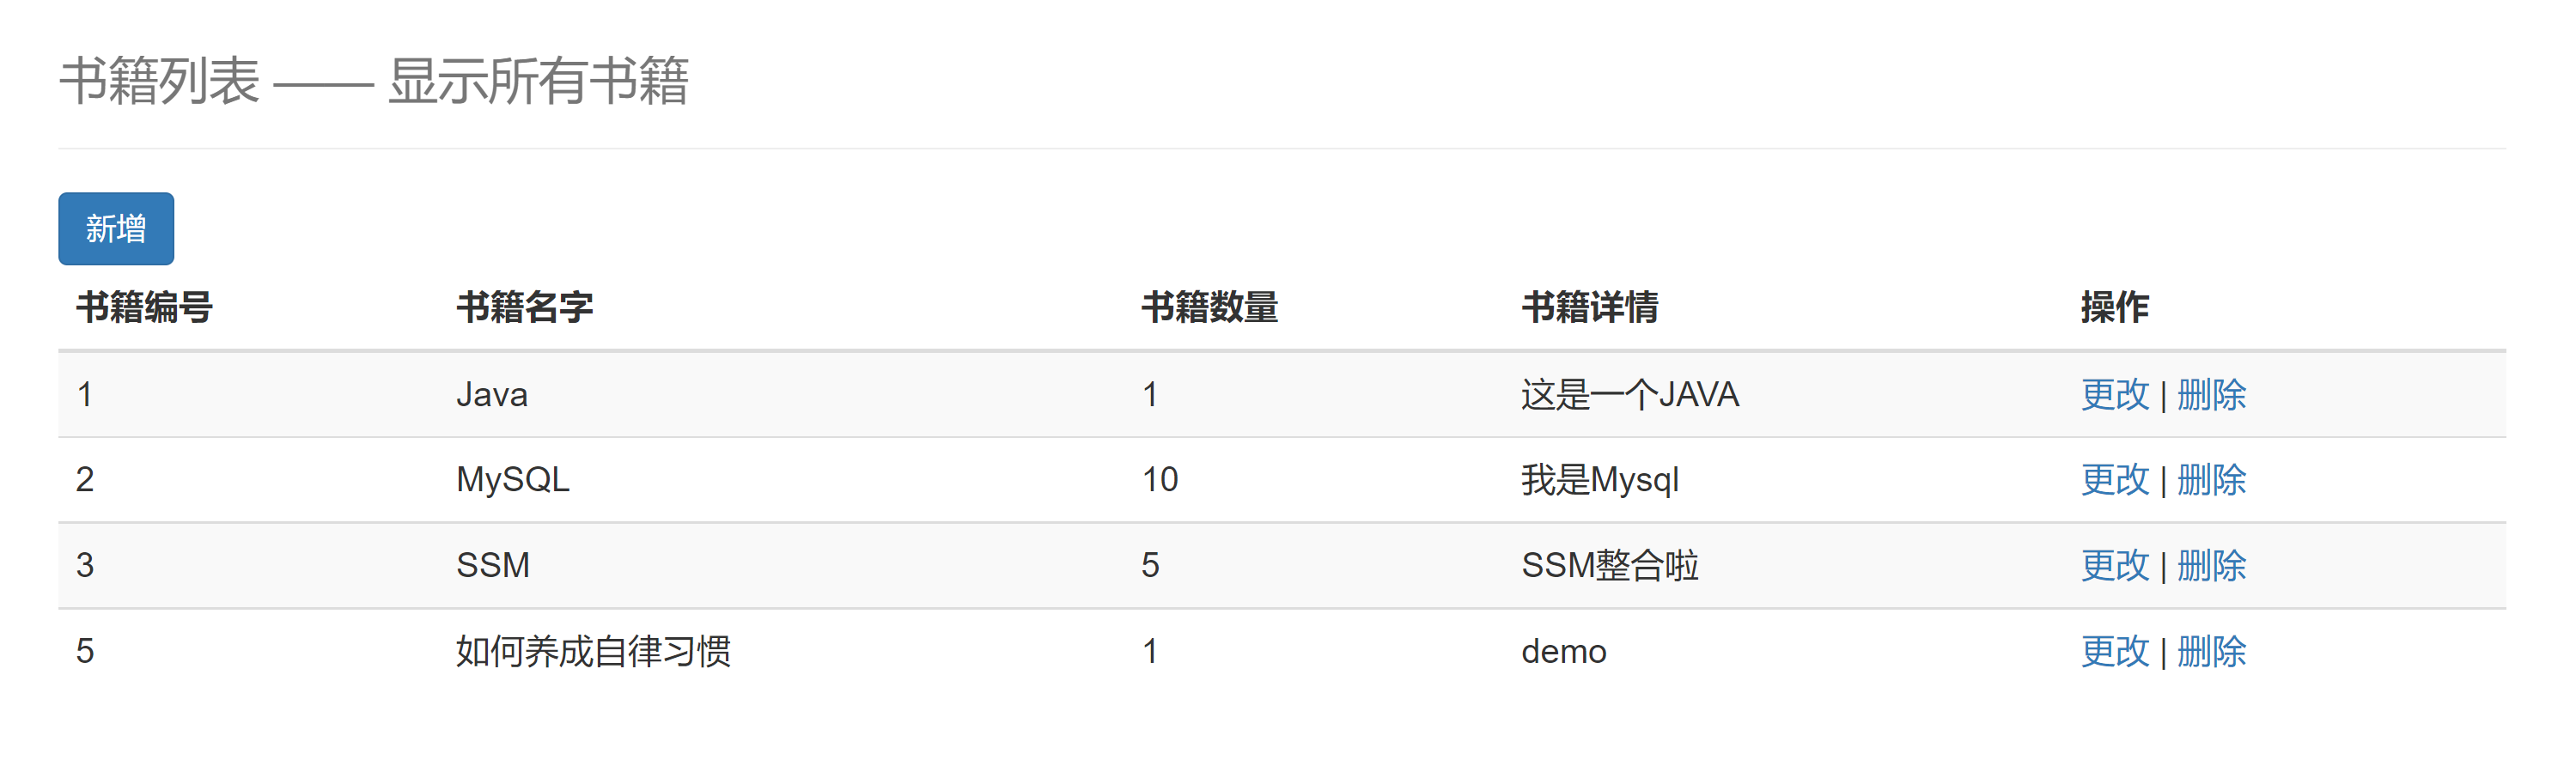Image resolution: width=2576 pixels, height=772 pixels.
Task: Select 更改 link in MySQL row
Action: pos(2115,479)
